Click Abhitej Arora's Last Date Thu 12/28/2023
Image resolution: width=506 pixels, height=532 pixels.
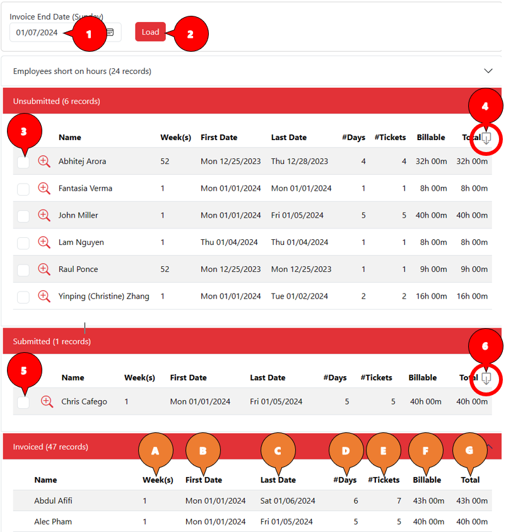[x=300, y=162]
